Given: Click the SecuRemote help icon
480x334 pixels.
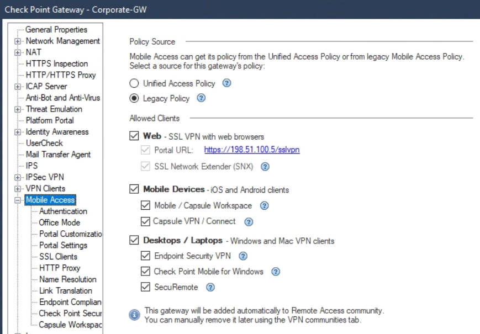Looking at the screenshot, I should 210,287.
